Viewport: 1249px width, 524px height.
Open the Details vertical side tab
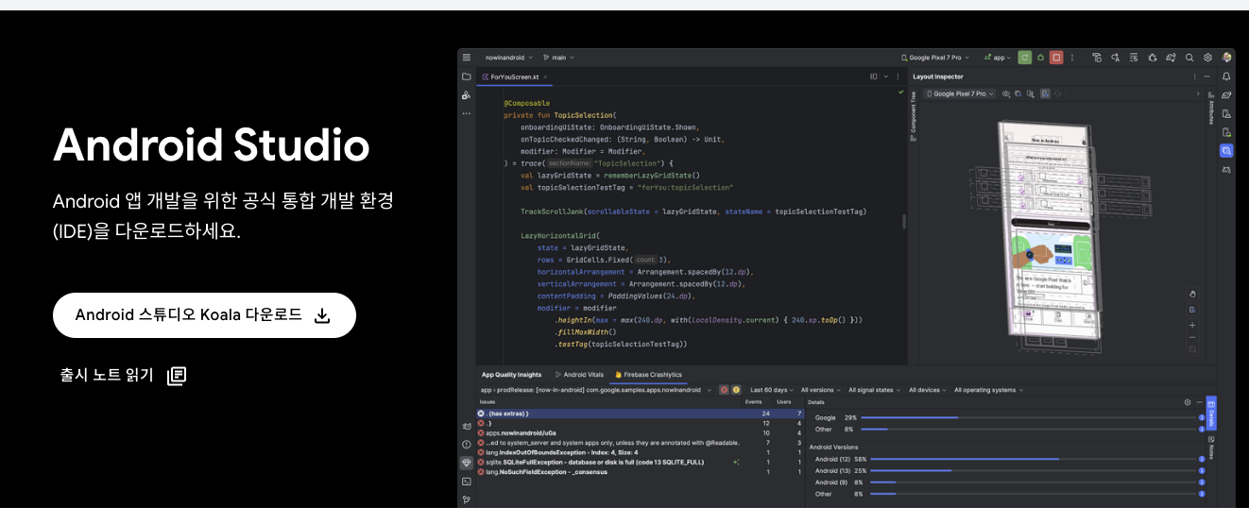pyautogui.click(x=1211, y=414)
